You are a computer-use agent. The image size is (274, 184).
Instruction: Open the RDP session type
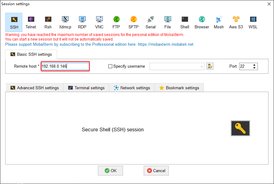pos(82,22)
